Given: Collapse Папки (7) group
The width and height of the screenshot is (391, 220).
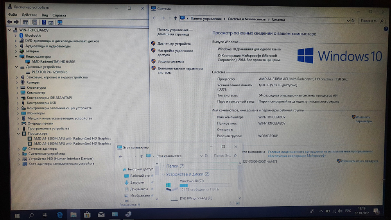Looking at the screenshot, I should click(163, 166).
